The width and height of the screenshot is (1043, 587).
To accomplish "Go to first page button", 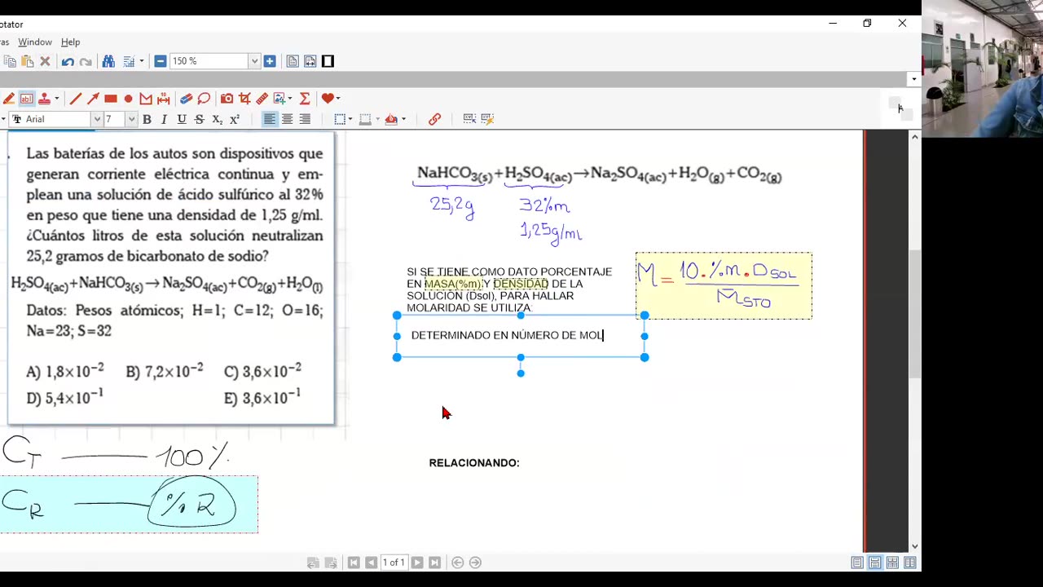I will [353, 563].
